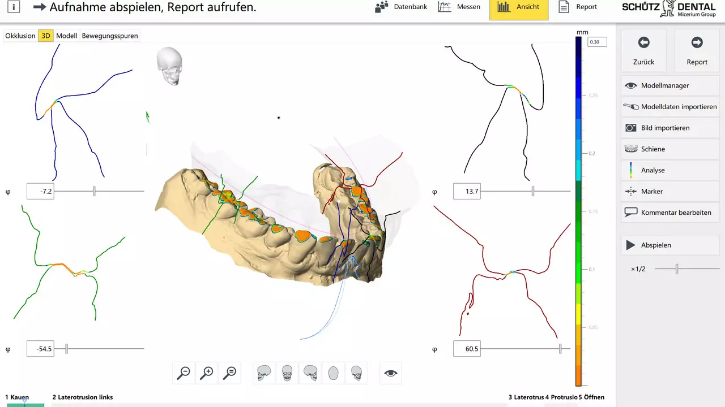Switch to the Okklusion view tab
Viewport: 725px width, 407px height.
[20, 36]
